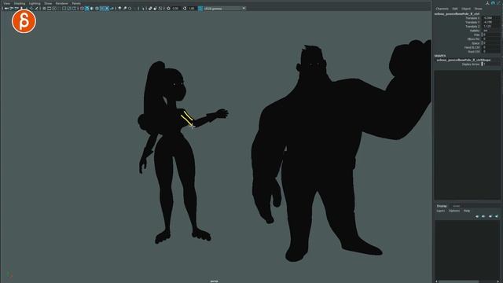Viewport: 503px width, 283px height.
Task: Switch to the Anim tab in Layer Editor
Action: coord(456,206)
